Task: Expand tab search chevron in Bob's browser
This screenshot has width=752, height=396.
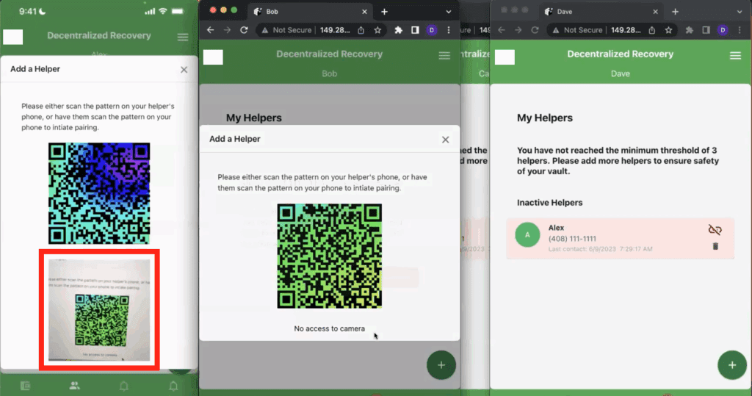Action: pyautogui.click(x=449, y=12)
